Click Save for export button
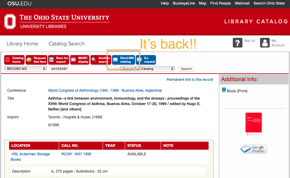The height and width of the screenshot is (178, 290). tap(58, 60)
